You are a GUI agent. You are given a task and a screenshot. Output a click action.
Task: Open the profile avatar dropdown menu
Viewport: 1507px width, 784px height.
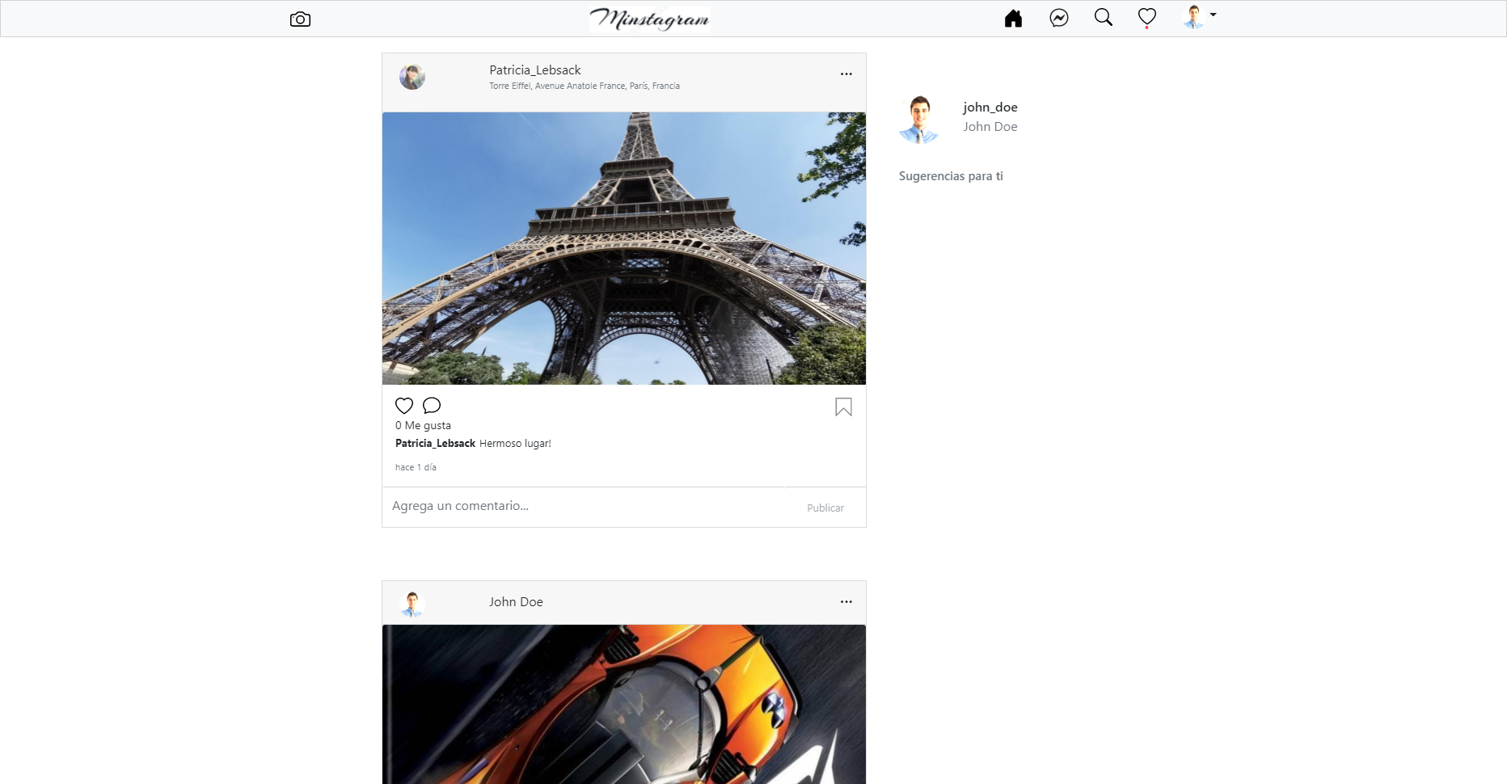pyautogui.click(x=1199, y=17)
